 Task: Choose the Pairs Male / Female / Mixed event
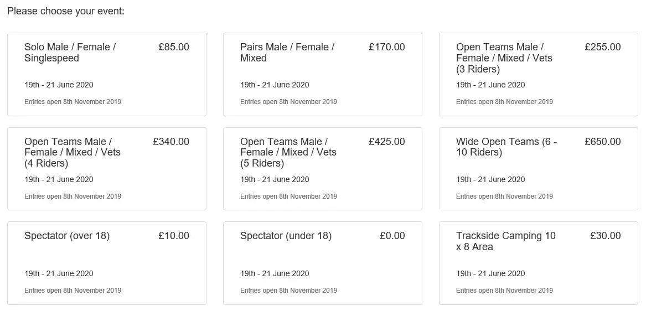[323, 75]
